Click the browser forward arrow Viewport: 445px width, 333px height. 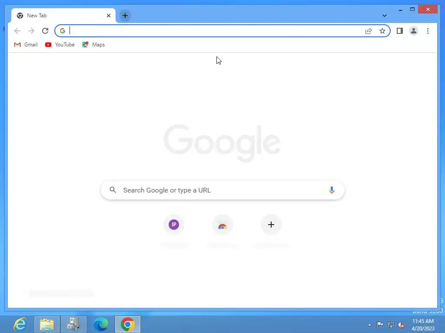(x=31, y=31)
